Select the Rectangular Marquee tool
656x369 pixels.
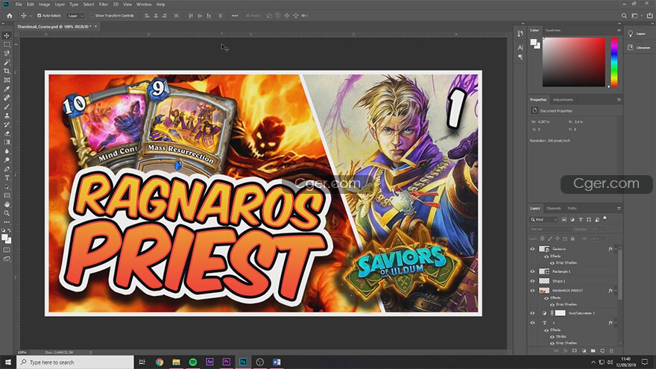[x=7, y=44]
